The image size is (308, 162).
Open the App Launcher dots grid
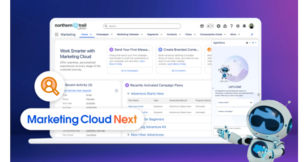[x=56, y=34]
